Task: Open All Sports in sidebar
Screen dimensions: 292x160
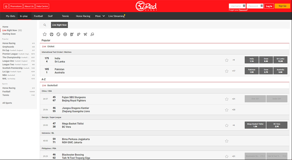Action: [7, 103]
